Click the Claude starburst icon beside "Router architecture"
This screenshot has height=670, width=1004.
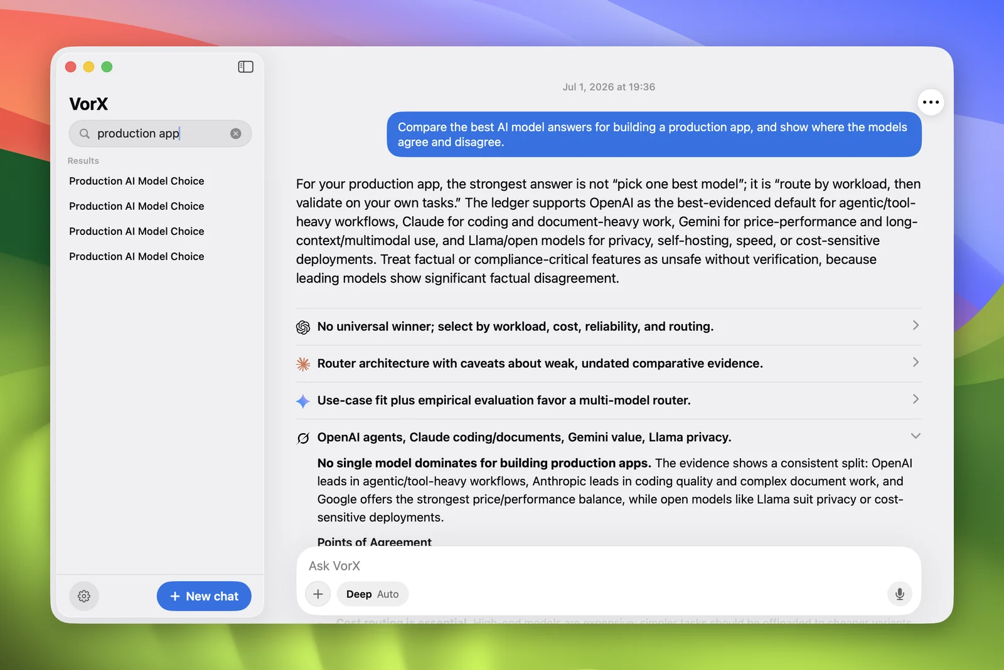303,364
